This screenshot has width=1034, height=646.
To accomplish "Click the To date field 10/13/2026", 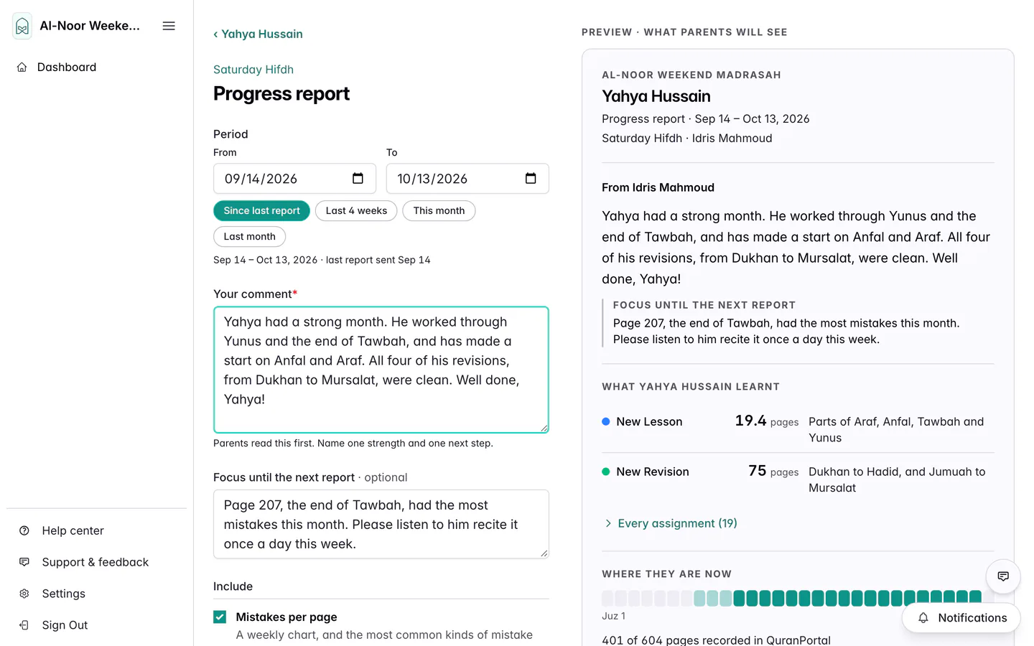I will tap(467, 179).
